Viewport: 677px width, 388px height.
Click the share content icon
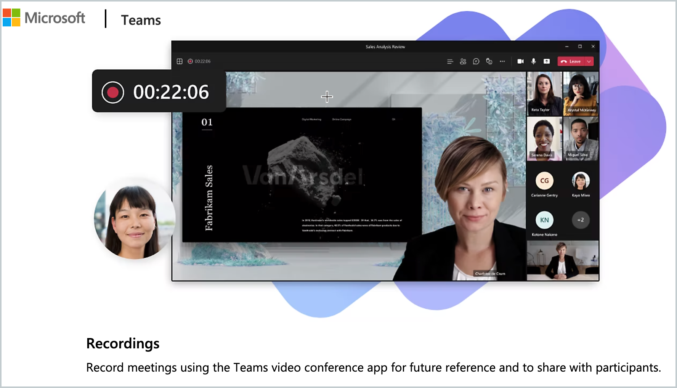pyautogui.click(x=547, y=61)
